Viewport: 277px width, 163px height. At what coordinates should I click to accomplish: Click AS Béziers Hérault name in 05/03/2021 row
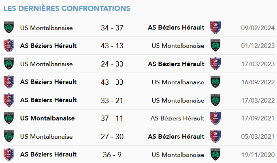point(176,137)
